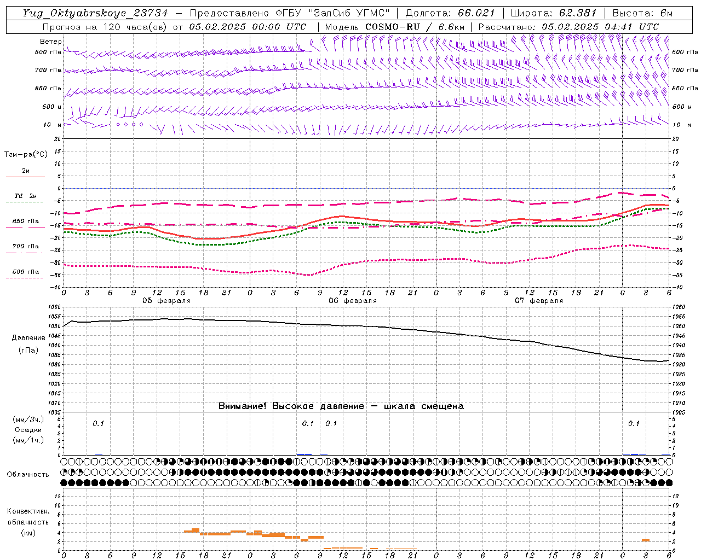Screen dimensions: 701x560
Task: Select the 'Конвективн.' convective cloud label
Action: 28,511
